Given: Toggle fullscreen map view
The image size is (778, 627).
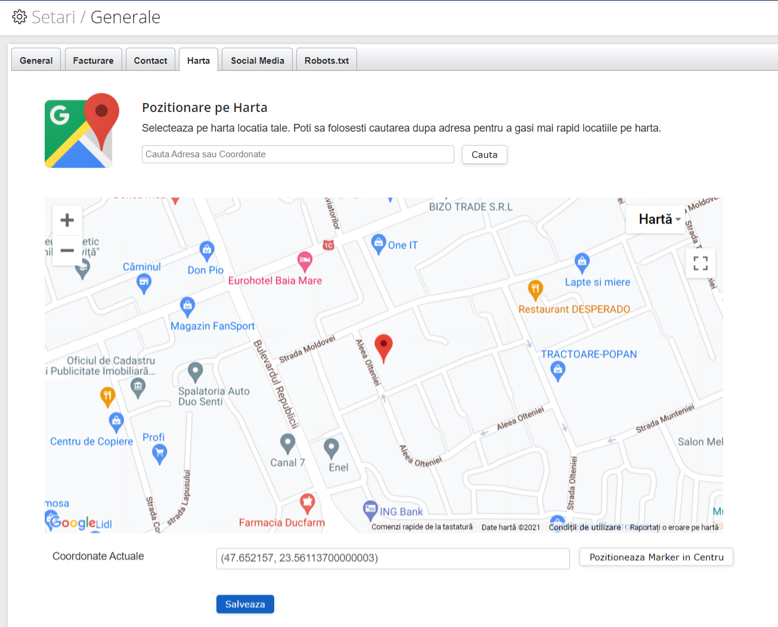Looking at the screenshot, I should pyautogui.click(x=700, y=263).
